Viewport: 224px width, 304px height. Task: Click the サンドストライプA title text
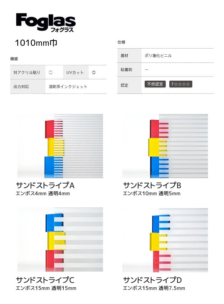pos(45,185)
